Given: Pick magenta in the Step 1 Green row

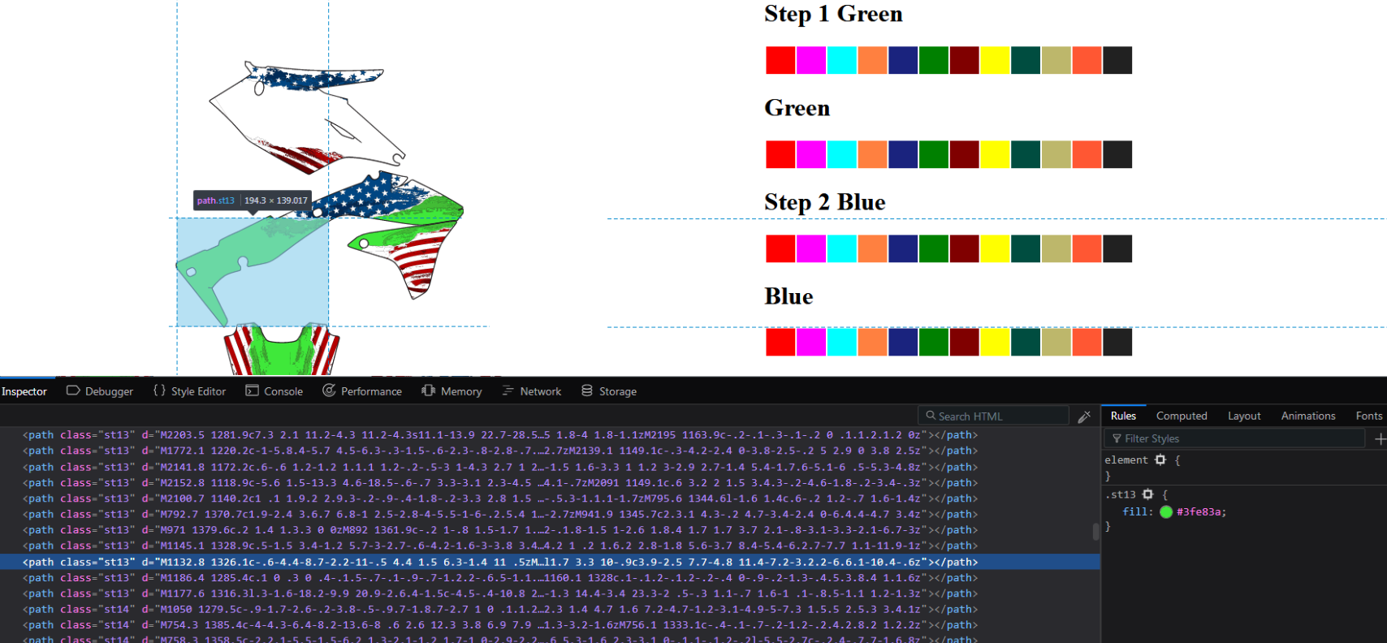Looking at the screenshot, I should 811,60.
